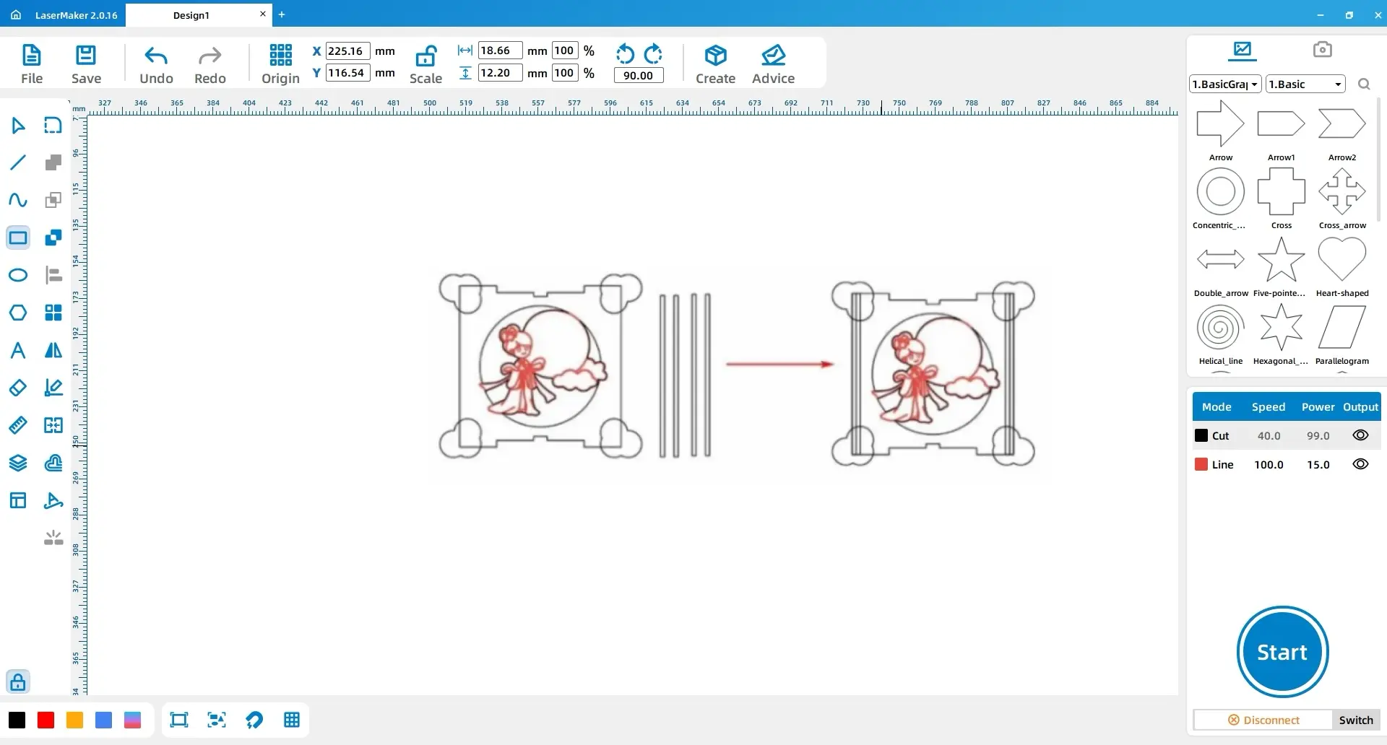The width and height of the screenshot is (1387, 745).
Task: Select the Line drawing tool
Action: pos(18,162)
